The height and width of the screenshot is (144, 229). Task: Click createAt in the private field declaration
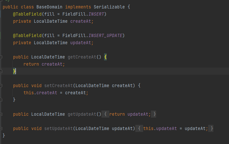(x=81, y=21)
